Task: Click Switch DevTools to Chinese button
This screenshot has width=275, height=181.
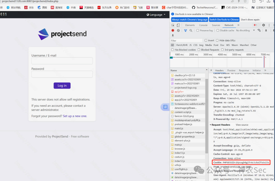Action: click(x=224, y=20)
